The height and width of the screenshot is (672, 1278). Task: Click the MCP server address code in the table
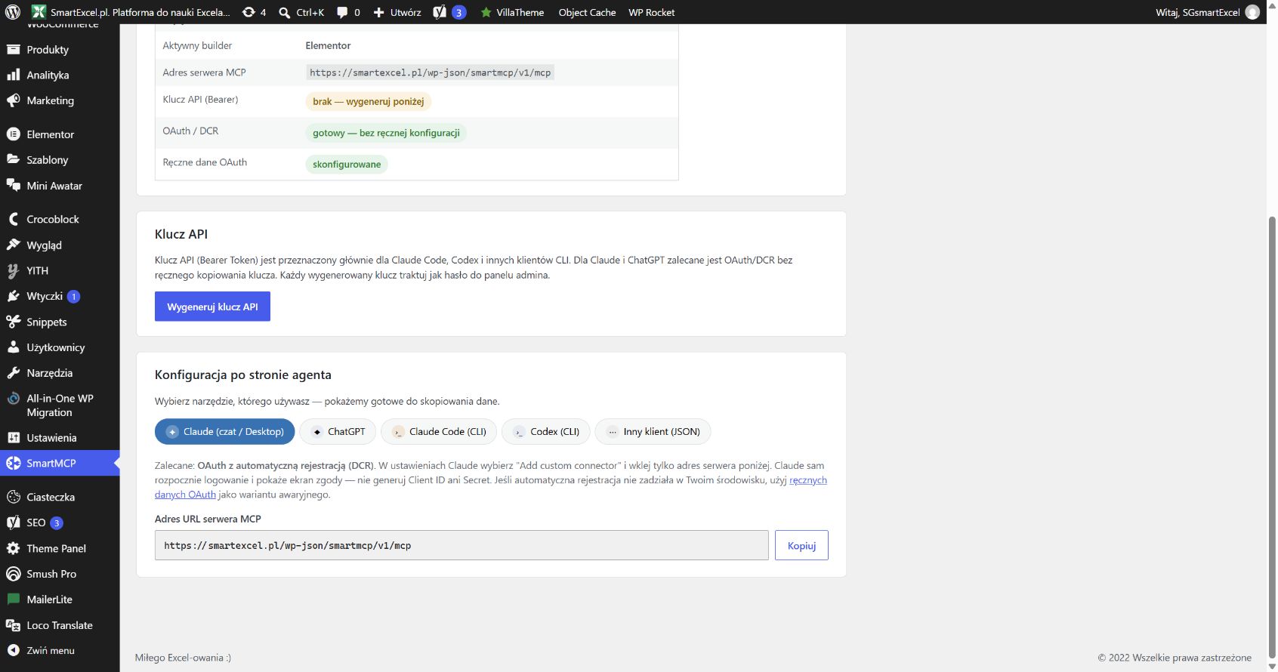(430, 72)
